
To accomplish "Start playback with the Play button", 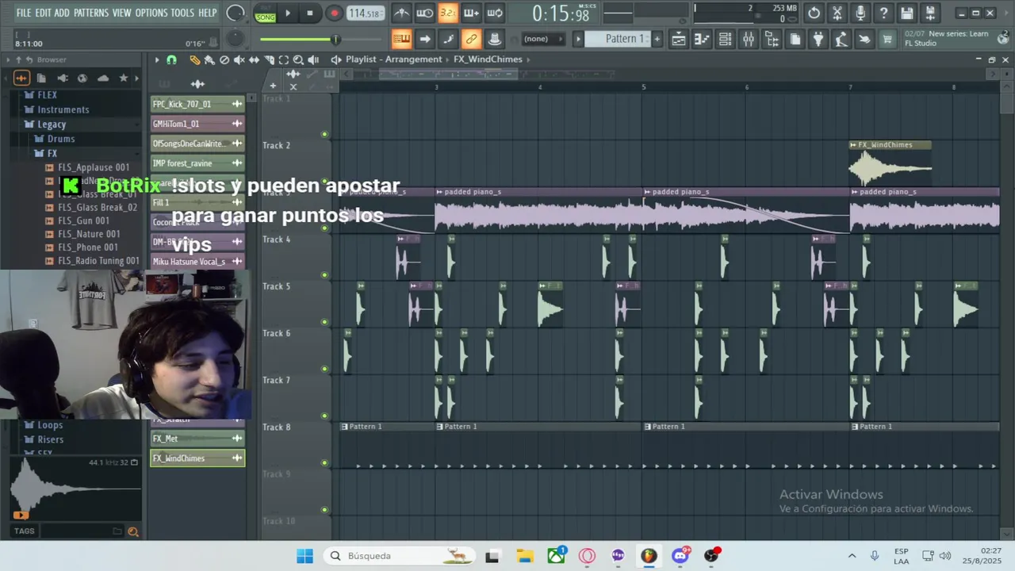I will point(288,13).
